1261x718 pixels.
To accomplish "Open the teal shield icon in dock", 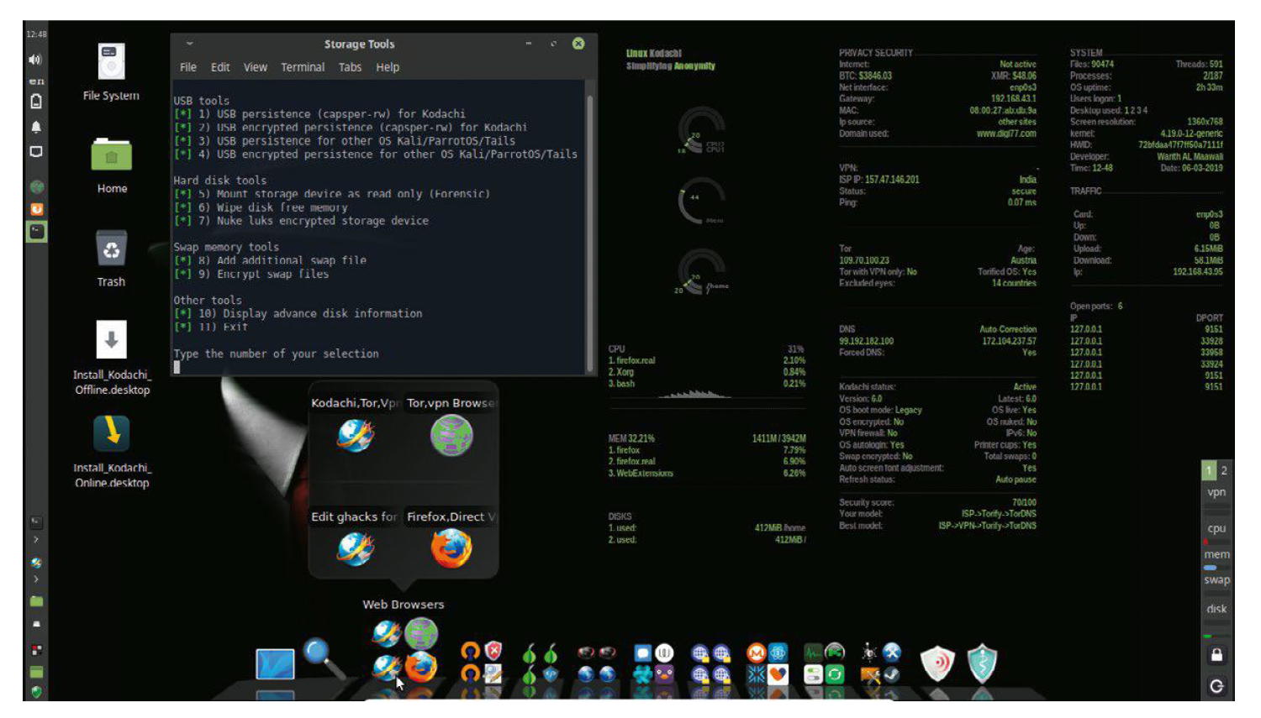I will coord(981,663).
